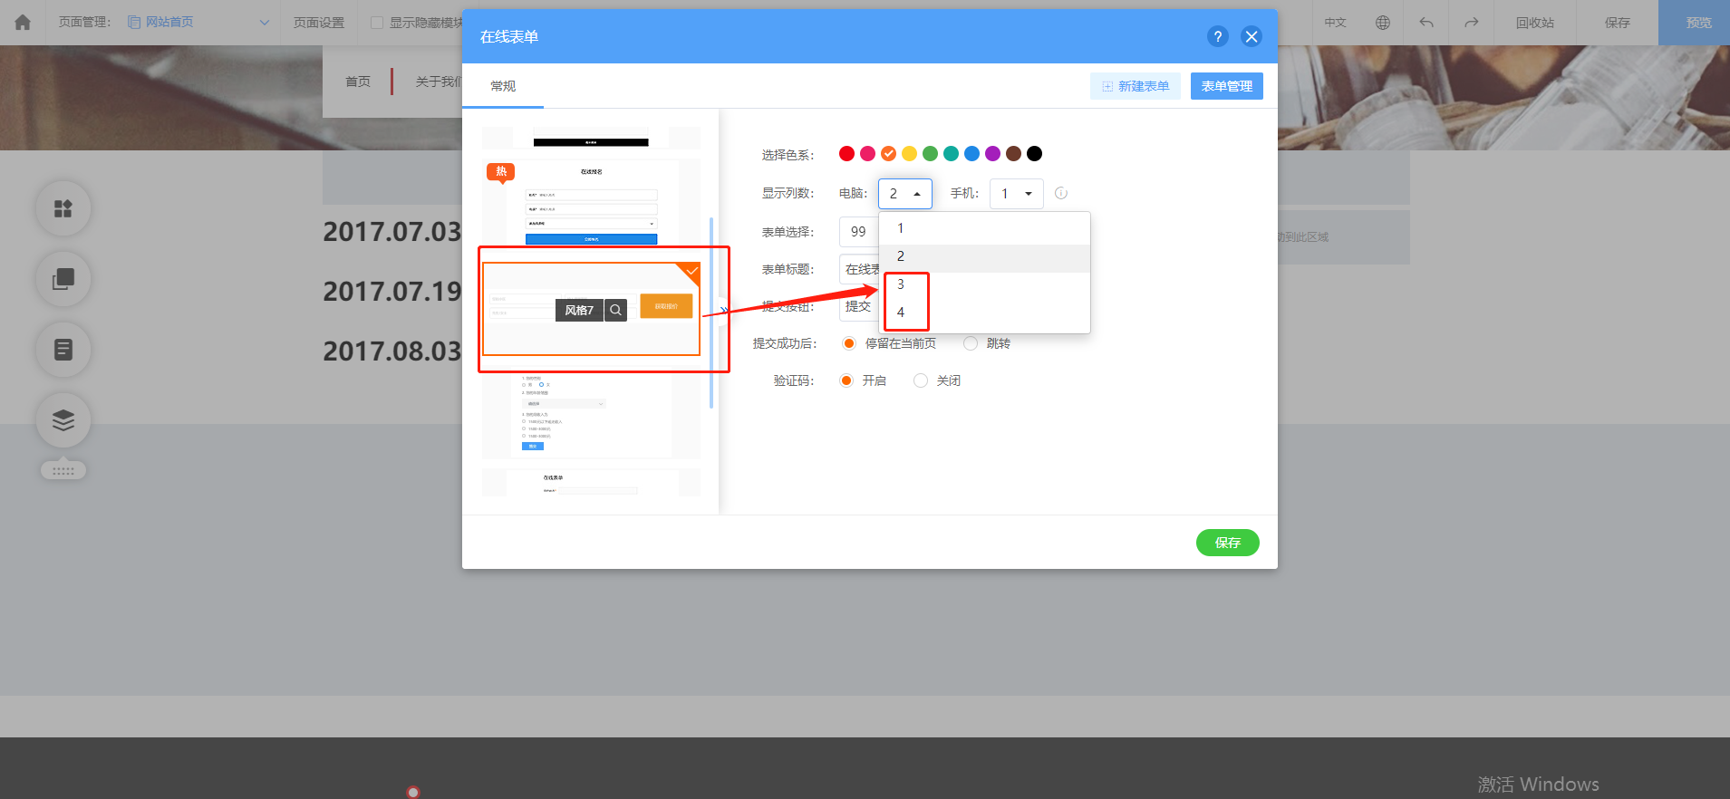This screenshot has height=799, width=1730.
Task: Close the 在线表单 dialog
Action: (1252, 36)
